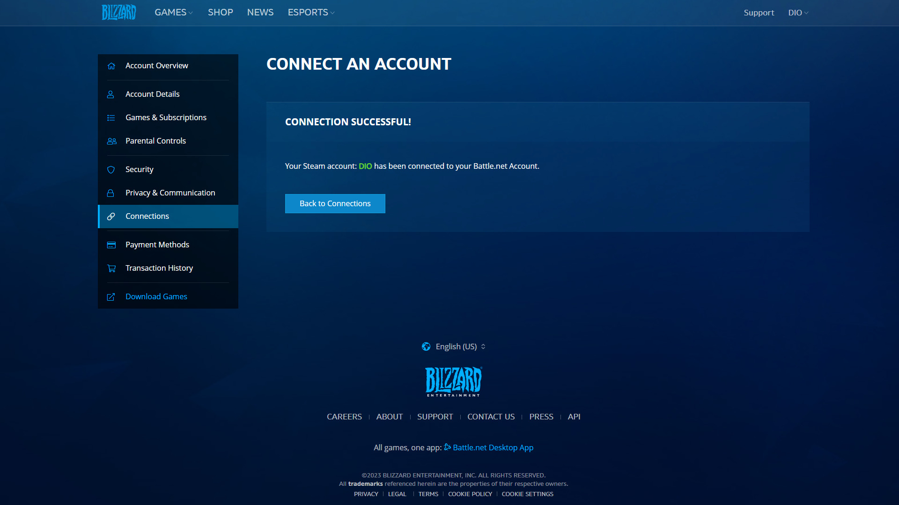Select the Parental Controls group icon

click(112, 141)
